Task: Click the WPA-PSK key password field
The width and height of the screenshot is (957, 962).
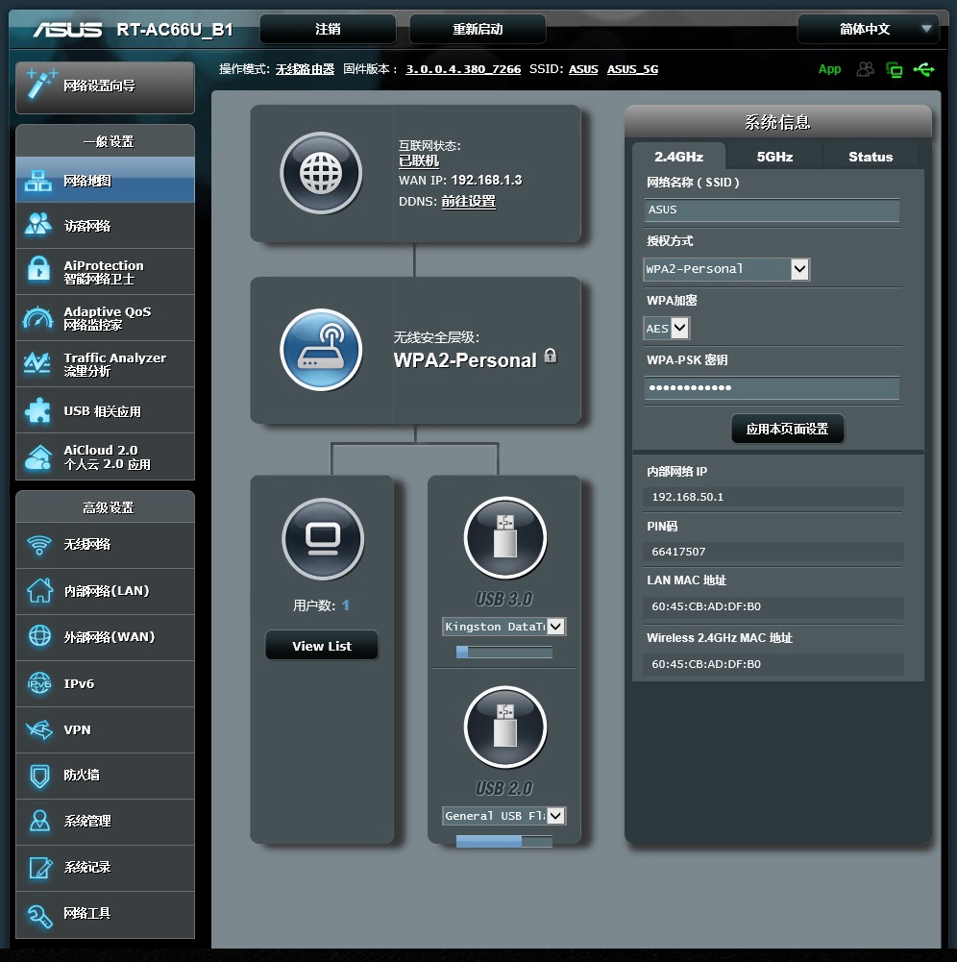Action: click(x=772, y=388)
